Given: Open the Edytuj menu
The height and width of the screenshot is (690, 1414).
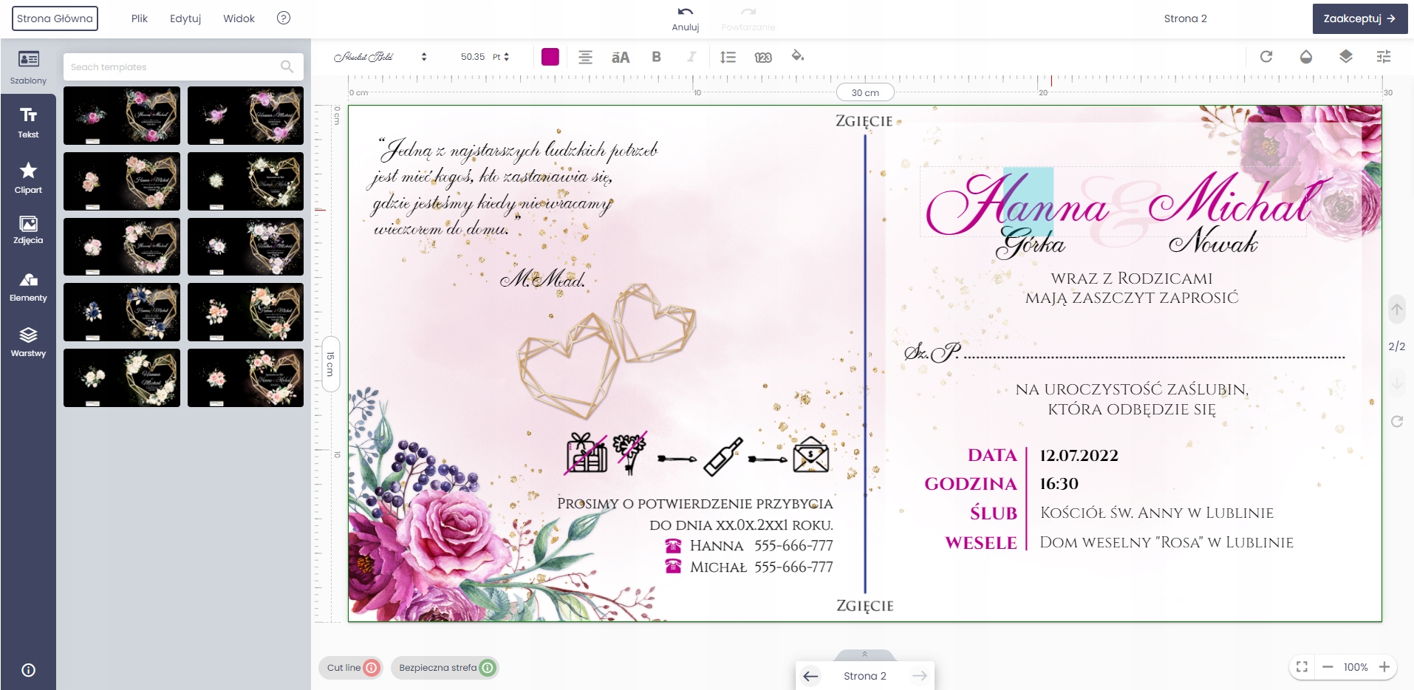Looking at the screenshot, I should [185, 18].
